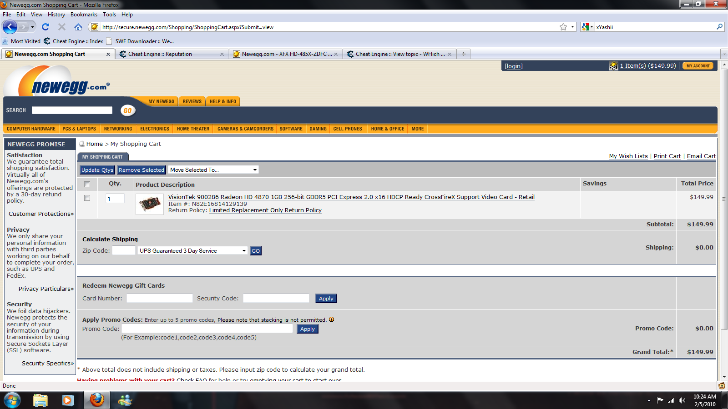Click the Most Visited bookmark icon
728x409 pixels.
coord(5,41)
